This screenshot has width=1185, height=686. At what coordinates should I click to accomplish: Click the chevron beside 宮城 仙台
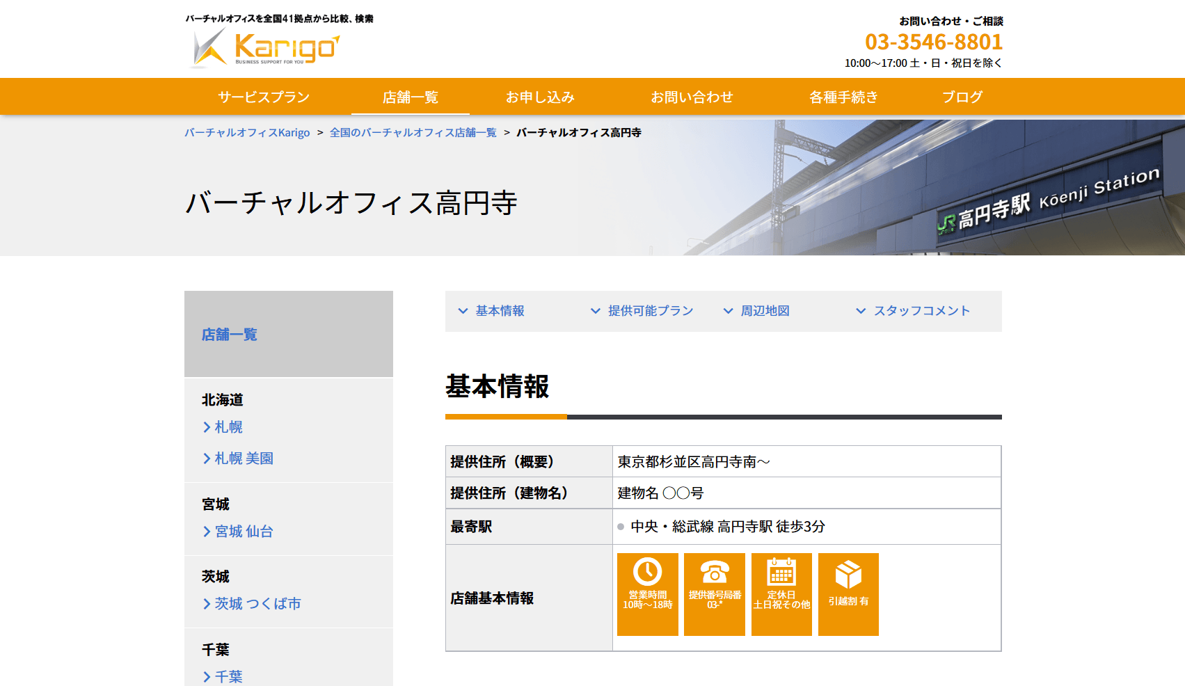point(207,532)
